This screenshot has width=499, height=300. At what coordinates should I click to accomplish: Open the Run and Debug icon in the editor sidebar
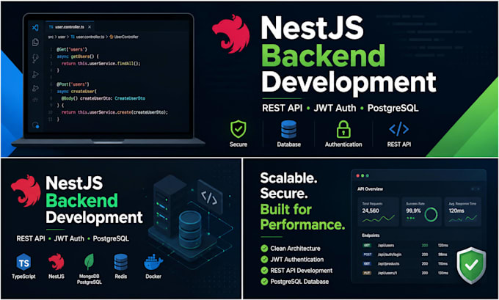pos(35,74)
